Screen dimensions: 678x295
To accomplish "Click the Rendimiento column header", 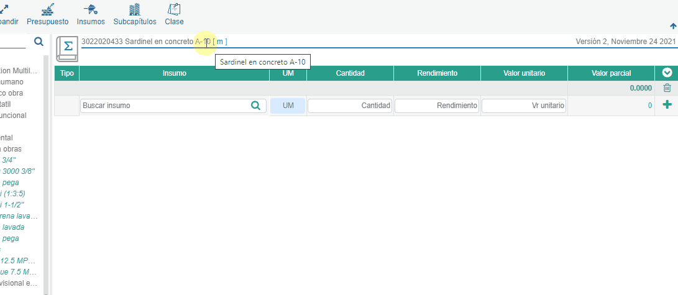I will 437,73.
